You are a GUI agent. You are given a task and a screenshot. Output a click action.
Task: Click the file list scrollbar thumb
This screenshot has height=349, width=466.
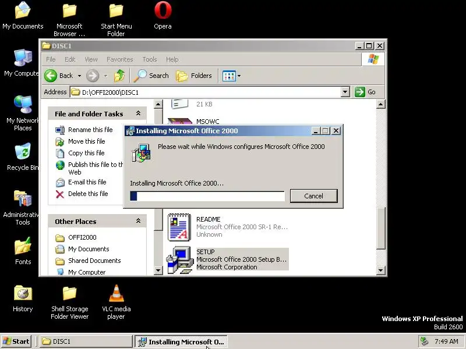381,229
